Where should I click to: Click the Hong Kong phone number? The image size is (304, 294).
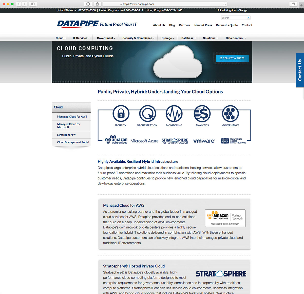click(172, 10)
